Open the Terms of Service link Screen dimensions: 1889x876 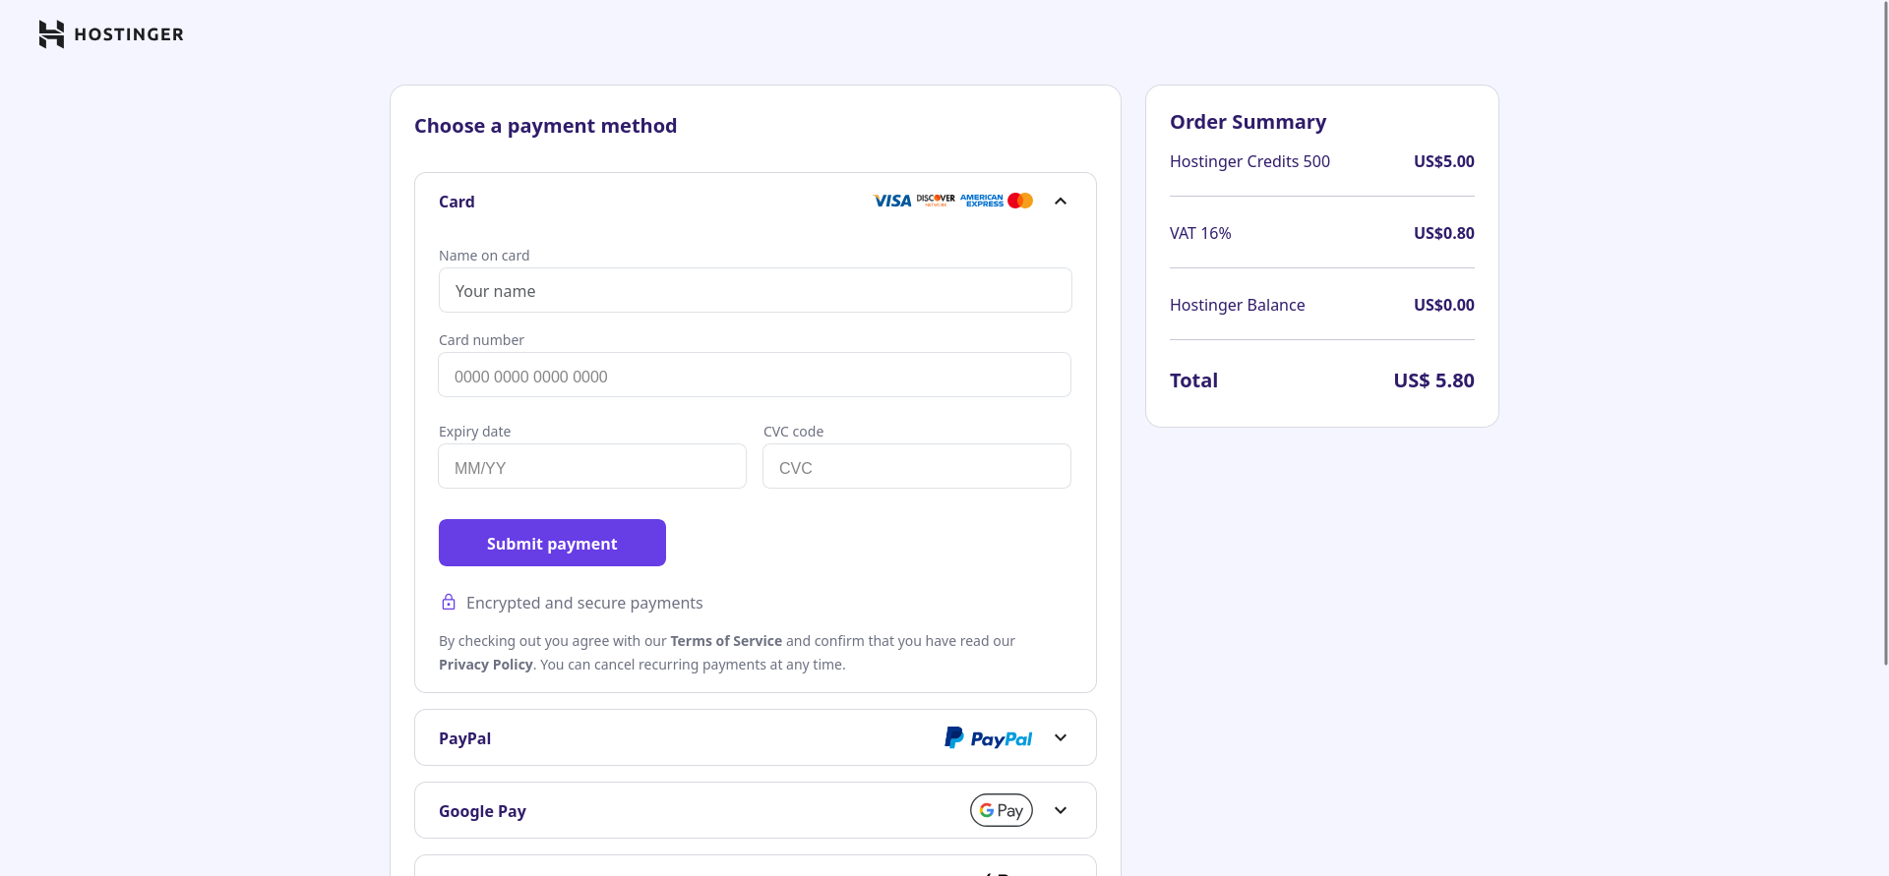726,641
